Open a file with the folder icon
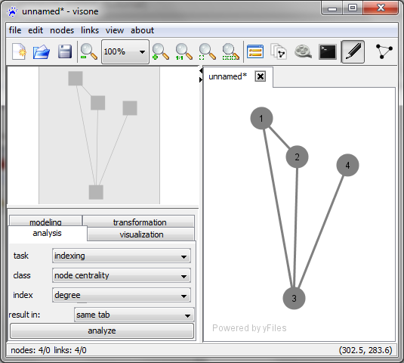Image resolution: width=404 pixels, height=363 pixels. (42, 51)
